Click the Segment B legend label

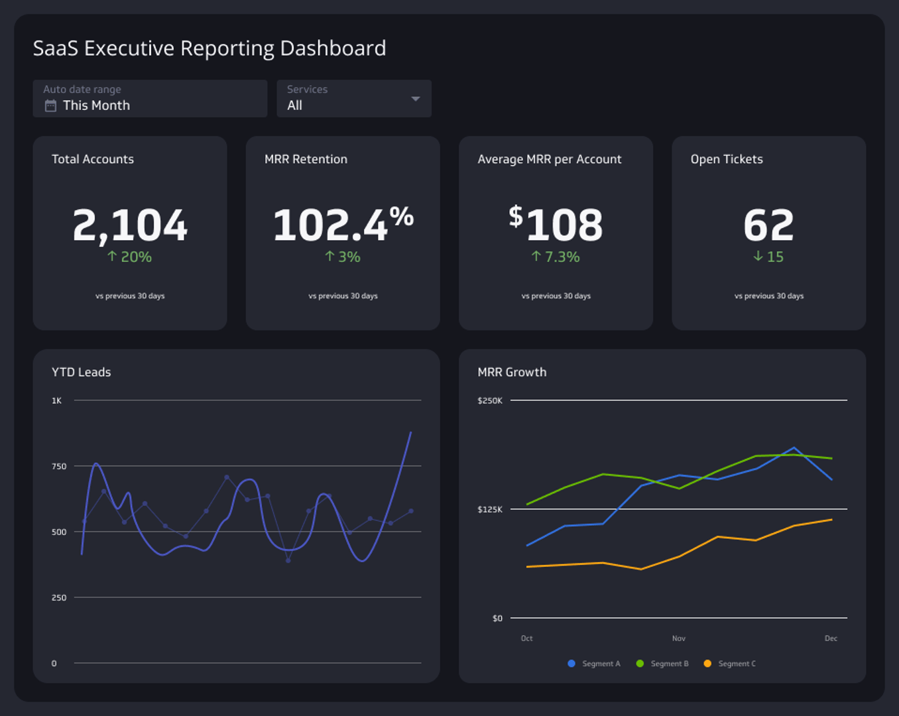click(670, 664)
